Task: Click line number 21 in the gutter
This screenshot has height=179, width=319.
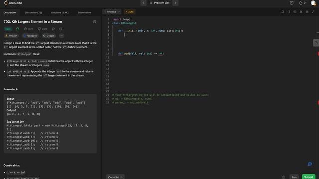Action: click(108, 95)
